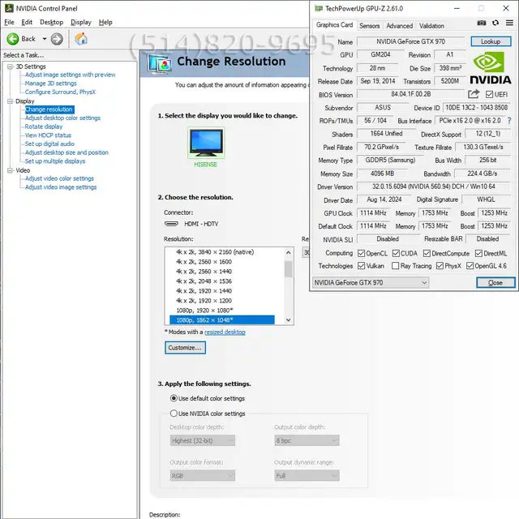Viewport: 519px width, 519px height.
Task: Toggle the OpenCL checkbox
Action: (361, 254)
